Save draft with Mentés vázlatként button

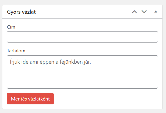pyautogui.click(x=30, y=99)
